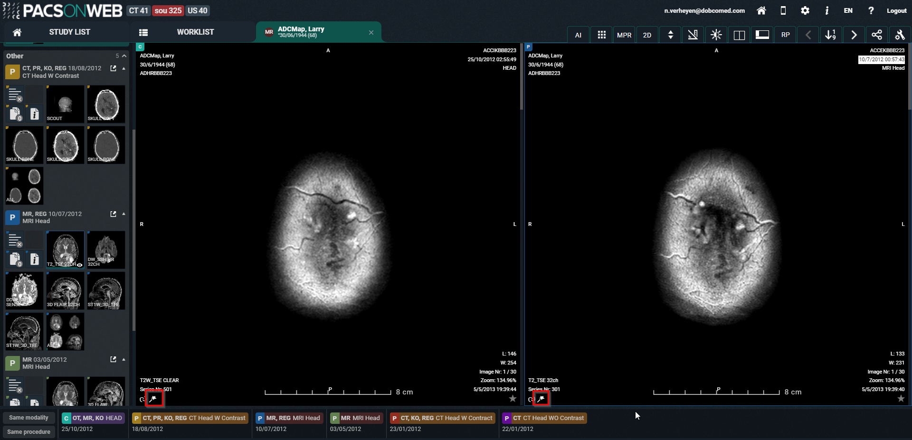Viewport: 912px width, 440px height.
Task: Open the report icon for CT Head W Contrast
Action: [15, 95]
